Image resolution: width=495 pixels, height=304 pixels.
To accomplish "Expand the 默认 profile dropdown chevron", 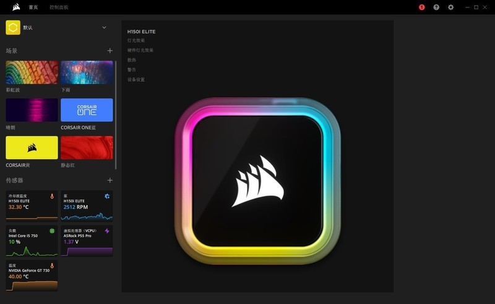I will [104, 27].
